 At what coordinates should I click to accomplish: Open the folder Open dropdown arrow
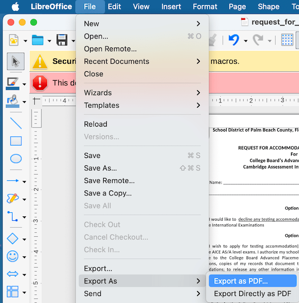[49, 41]
